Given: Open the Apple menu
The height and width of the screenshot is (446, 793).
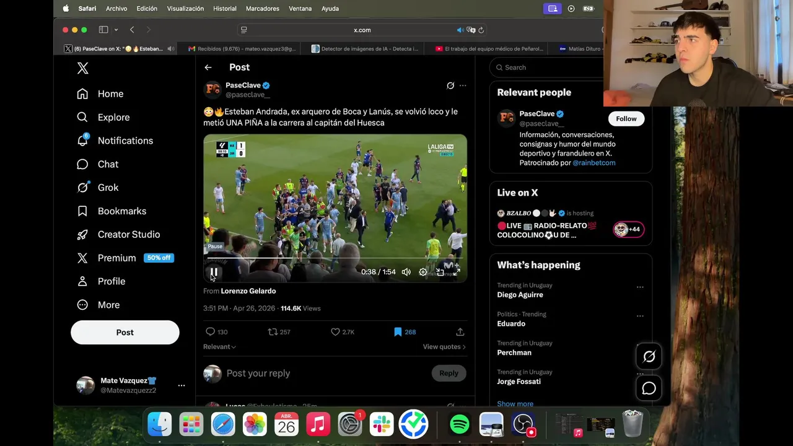Looking at the screenshot, I should (66, 9).
